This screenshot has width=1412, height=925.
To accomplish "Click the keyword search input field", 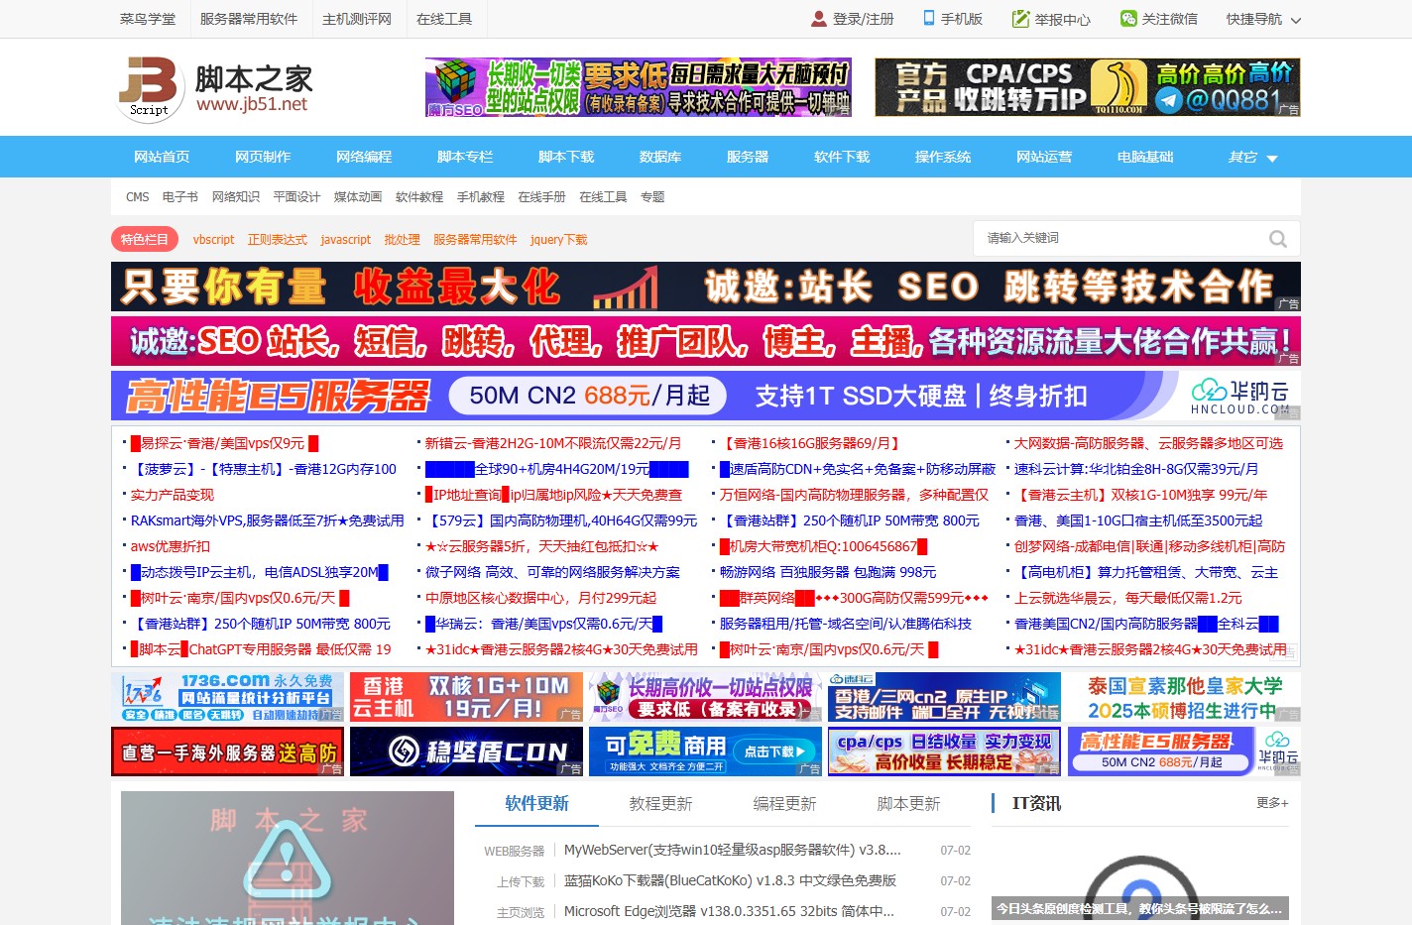I will click(1120, 238).
